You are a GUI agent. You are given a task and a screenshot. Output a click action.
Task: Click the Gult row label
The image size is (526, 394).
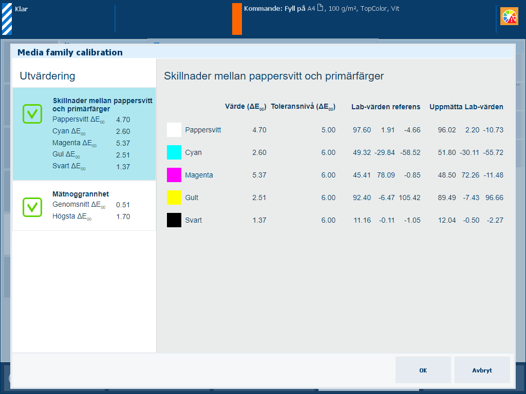[x=192, y=198]
